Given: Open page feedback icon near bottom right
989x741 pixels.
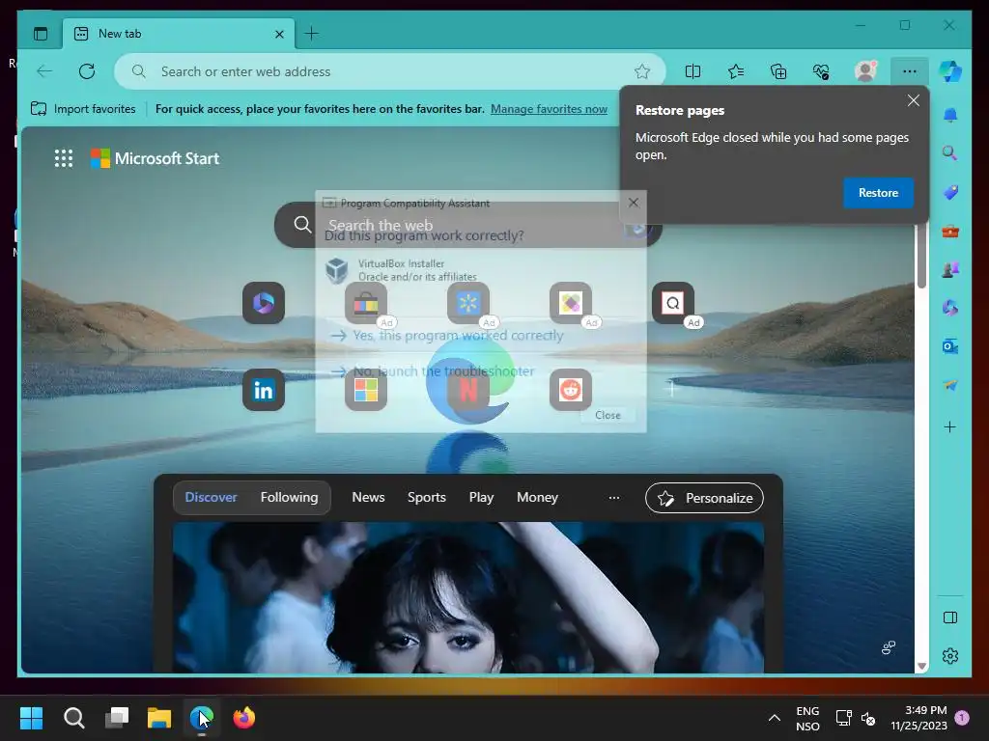Looking at the screenshot, I should (x=889, y=647).
